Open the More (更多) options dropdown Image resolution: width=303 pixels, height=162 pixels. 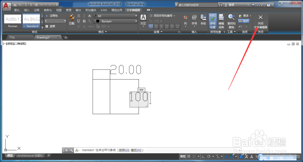pyautogui.click(x=245, y=16)
